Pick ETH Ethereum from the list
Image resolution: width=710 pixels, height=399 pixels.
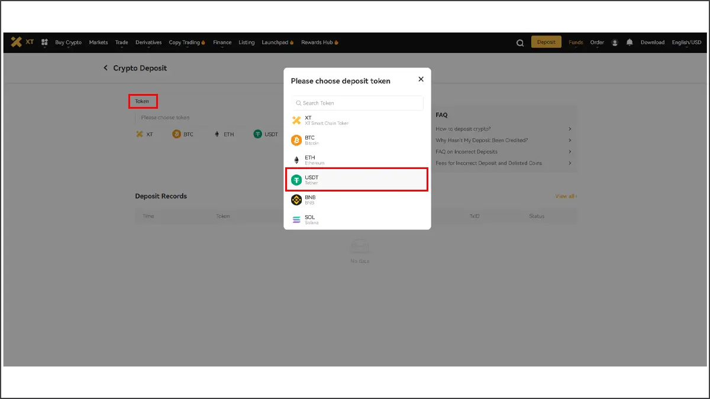tap(357, 160)
